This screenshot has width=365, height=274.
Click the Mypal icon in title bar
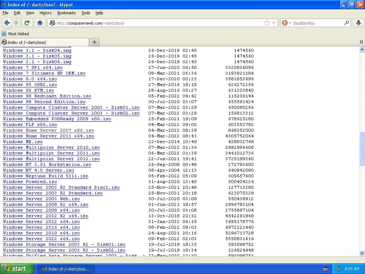point(4,4)
